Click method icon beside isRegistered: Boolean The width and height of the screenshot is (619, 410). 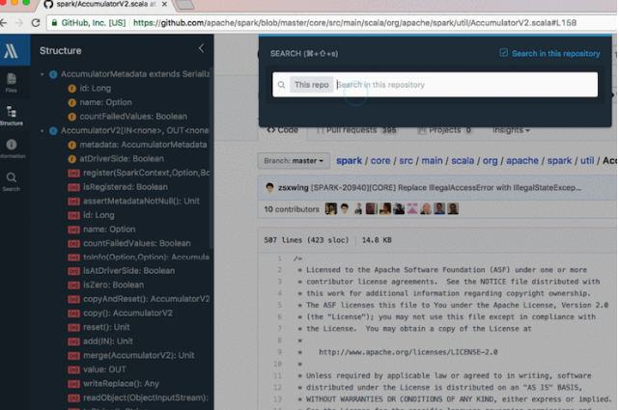click(x=73, y=187)
